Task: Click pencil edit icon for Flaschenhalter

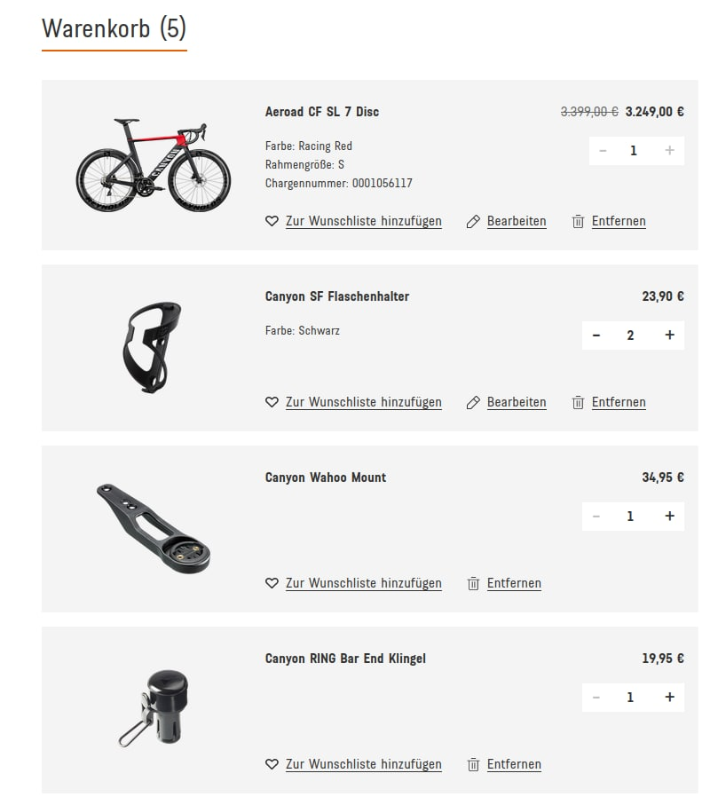Action: point(473,402)
